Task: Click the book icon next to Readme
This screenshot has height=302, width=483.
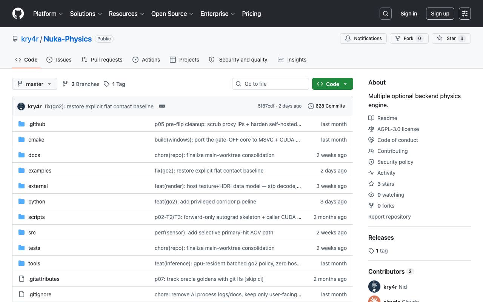Action: point(371,118)
